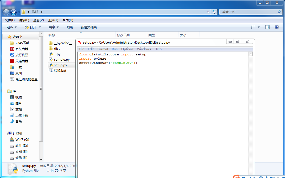Open the Options menu in IDLE
This screenshot has width=285, height=178.
coord(127,49)
